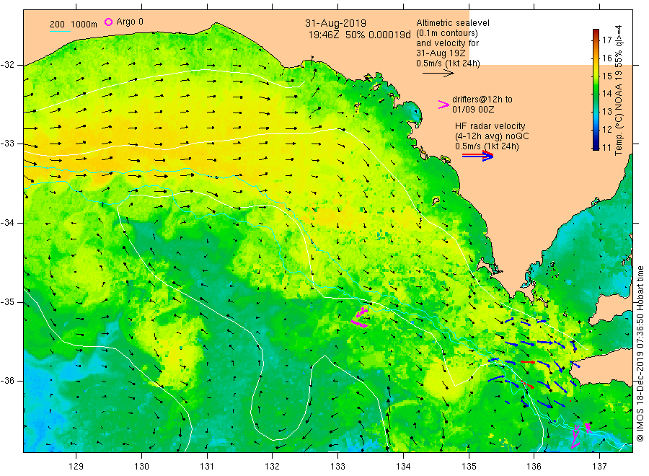The width and height of the screenshot is (649, 476).
Task: Click the '(4-12h avg) noQC' text
Action: coord(492,136)
